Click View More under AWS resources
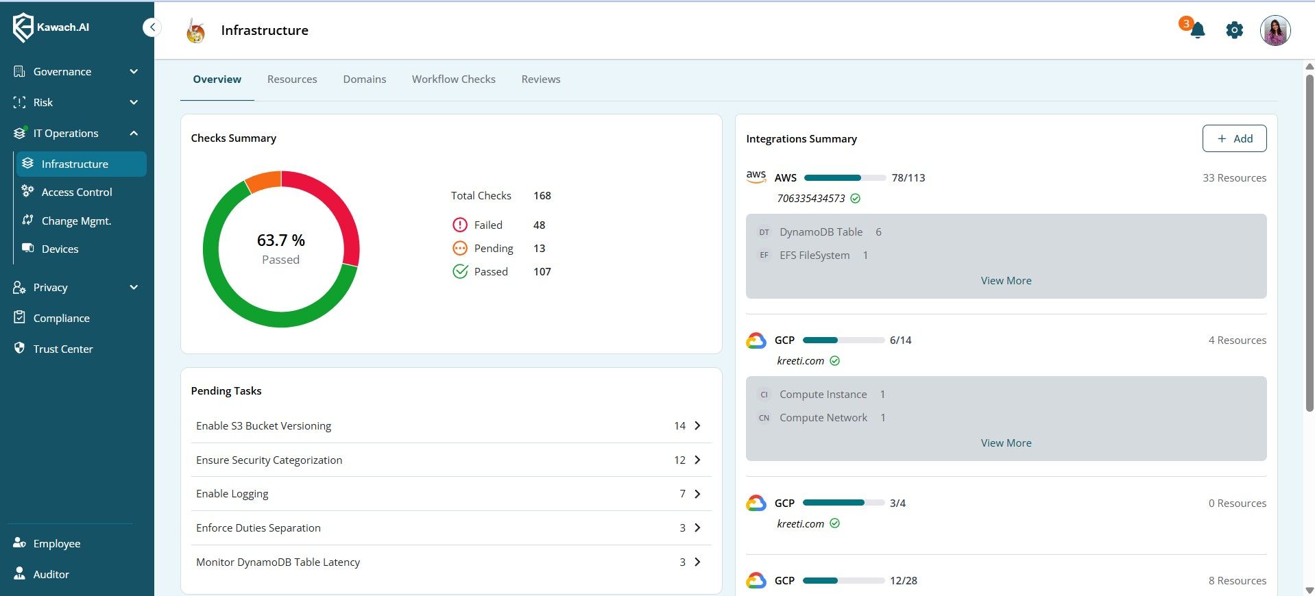The image size is (1315, 596). coord(1006,281)
